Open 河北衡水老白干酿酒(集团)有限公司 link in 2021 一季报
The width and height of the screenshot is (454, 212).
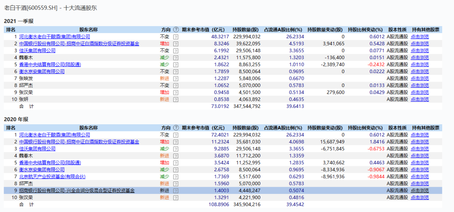pos(54,37)
